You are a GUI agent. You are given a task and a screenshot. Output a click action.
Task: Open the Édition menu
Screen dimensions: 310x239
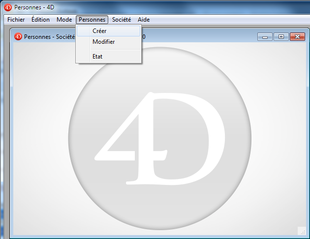pos(40,20)
